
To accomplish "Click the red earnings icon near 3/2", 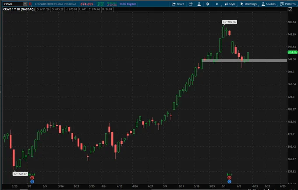I will point(32,178).
